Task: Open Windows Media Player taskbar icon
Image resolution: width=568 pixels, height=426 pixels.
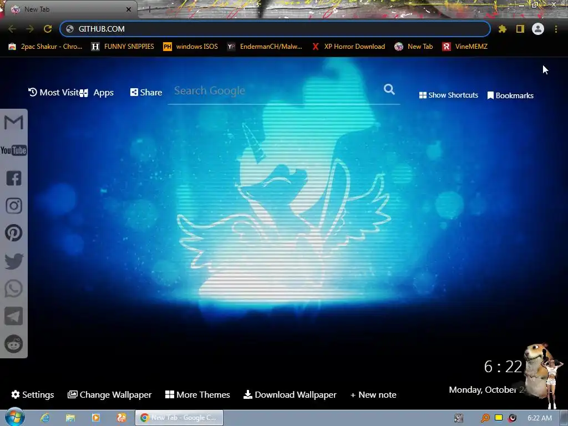Action: coord(96,418)
